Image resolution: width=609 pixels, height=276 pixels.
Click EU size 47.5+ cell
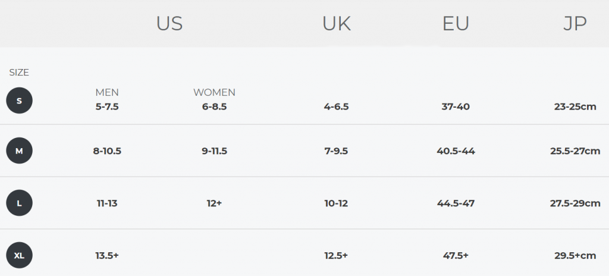click(x=456, y=255)
